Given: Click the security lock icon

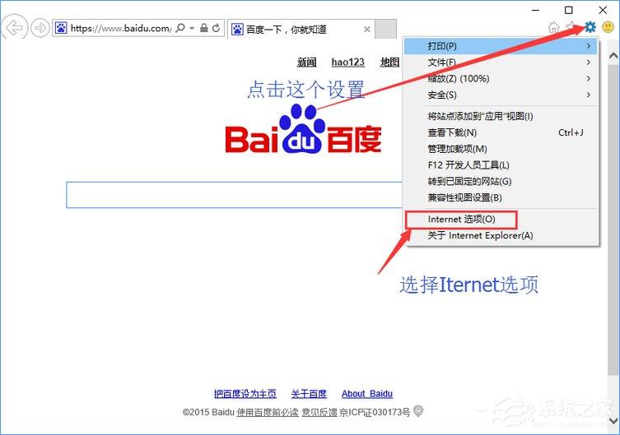Looking at the screenshot, I should coord(204,28).
